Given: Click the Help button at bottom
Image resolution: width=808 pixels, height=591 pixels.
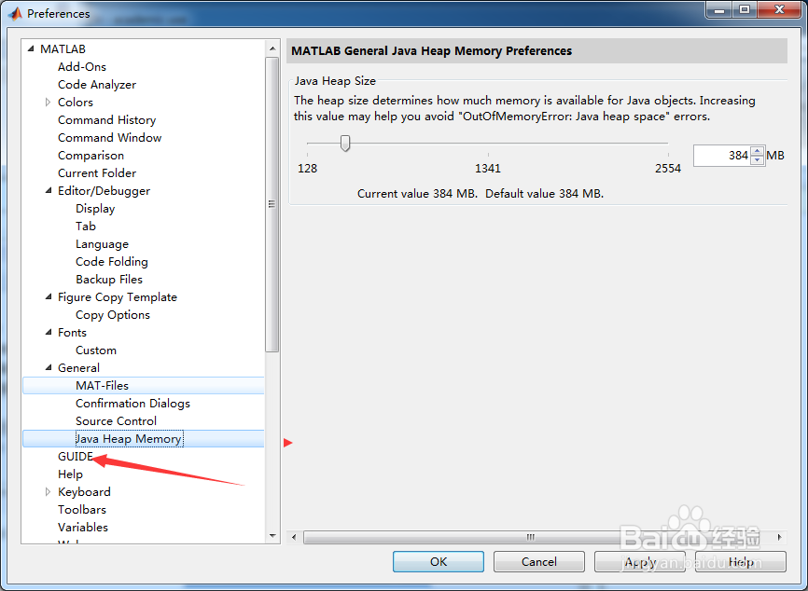Looking at the screenshot, I should (x=741, y=562).
